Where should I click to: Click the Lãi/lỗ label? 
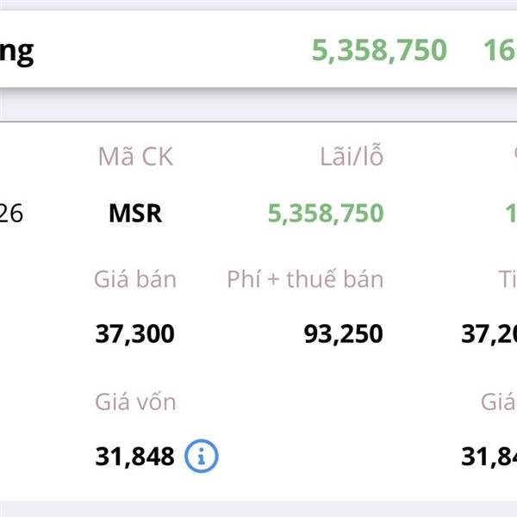pyautogui.click(x=350, y=157)
